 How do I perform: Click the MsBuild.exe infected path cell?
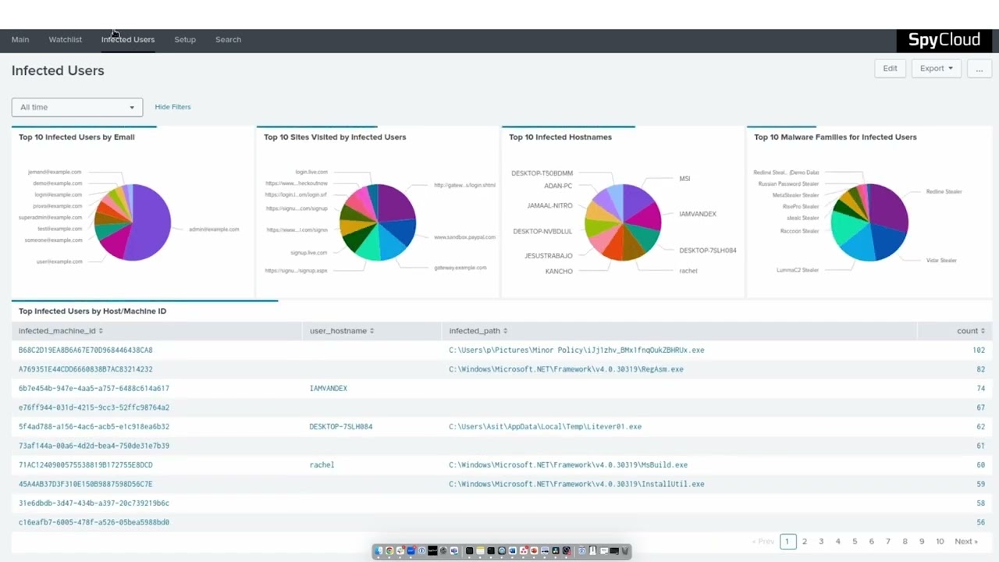(x=568, y=465)
